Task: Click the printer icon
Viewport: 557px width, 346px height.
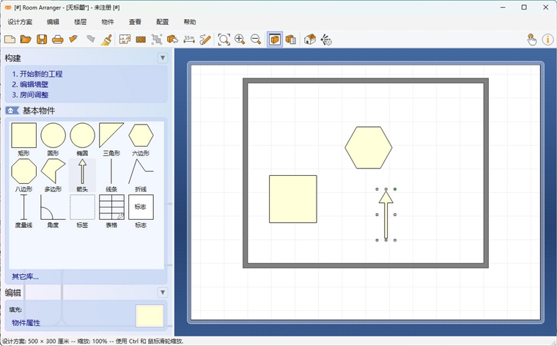Action: (x=58, y=39)
